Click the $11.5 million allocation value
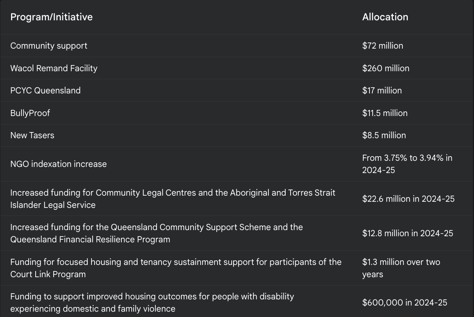The image size is (474, 317). pyautogui.click(x=385, y=113)
